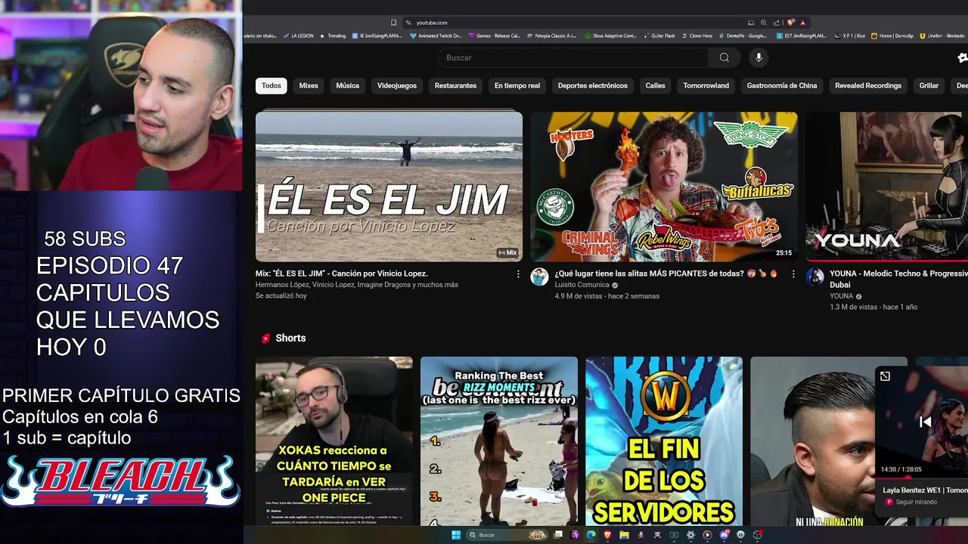Start voice search with the microphone icon

(x=759, y=57)
